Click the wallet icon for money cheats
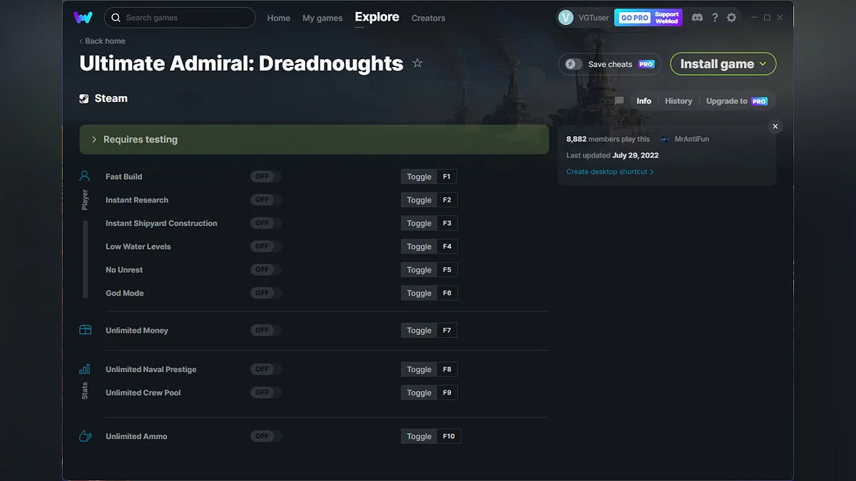856x481 pixels. click(x=85, y=330)
